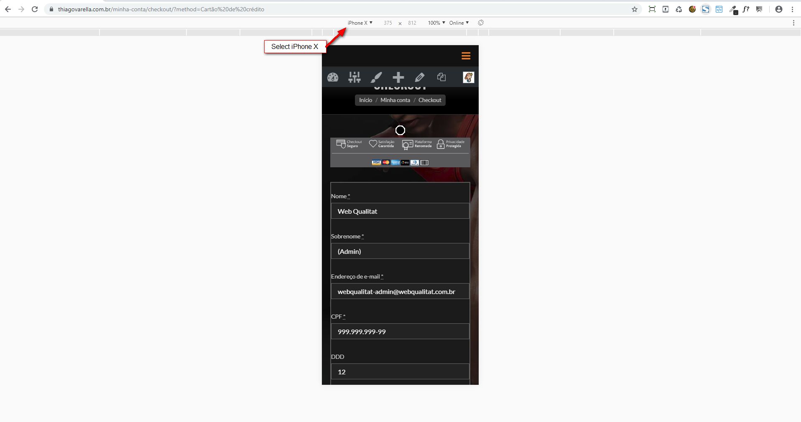Click the Mastercard logo
This screenshot has height=422, width=801.
pyautogui.click(x=386, y=162)
